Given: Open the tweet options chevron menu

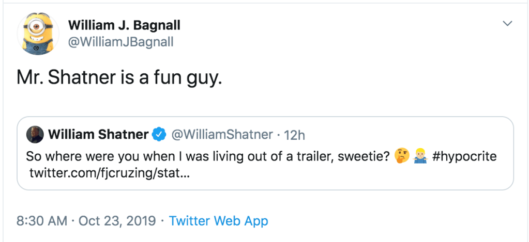Looking at the screenshot, I should [x=508, y=24].
